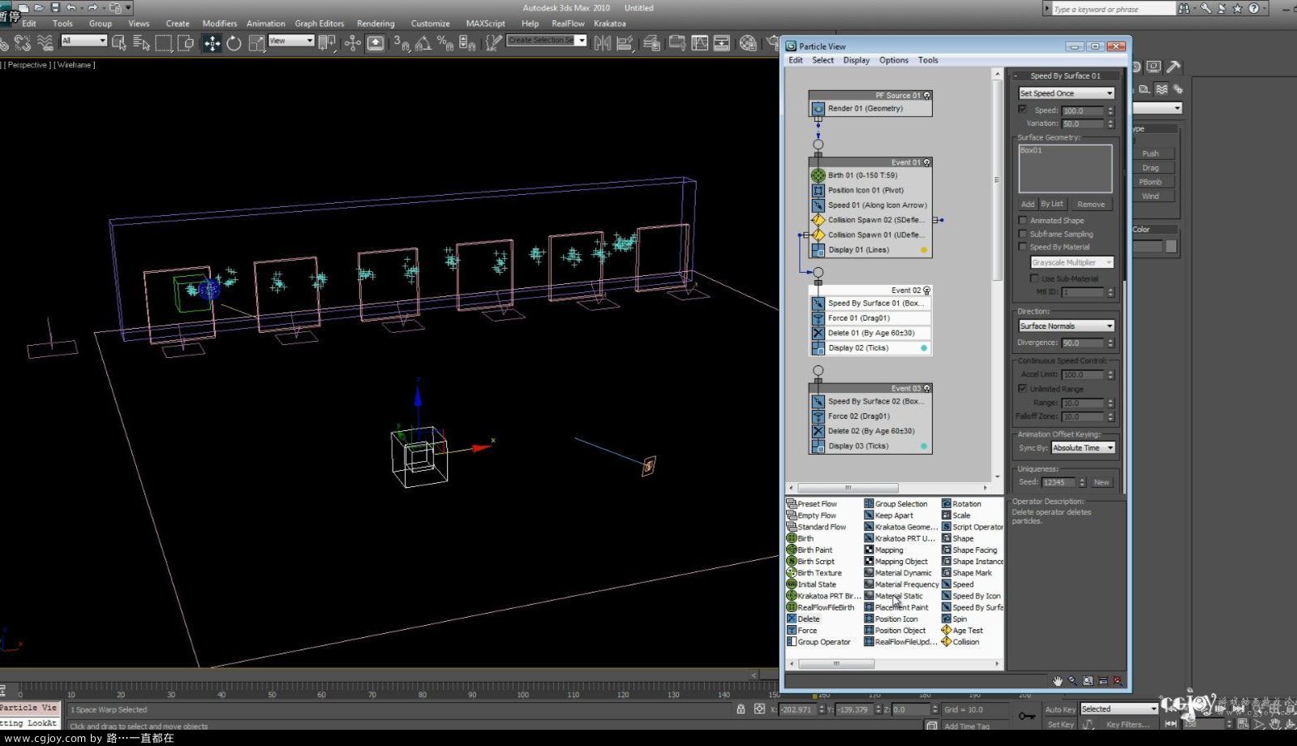Open the Selected key filter dropdown
Screen dimensions: 1297x746
click(1119, 709)
